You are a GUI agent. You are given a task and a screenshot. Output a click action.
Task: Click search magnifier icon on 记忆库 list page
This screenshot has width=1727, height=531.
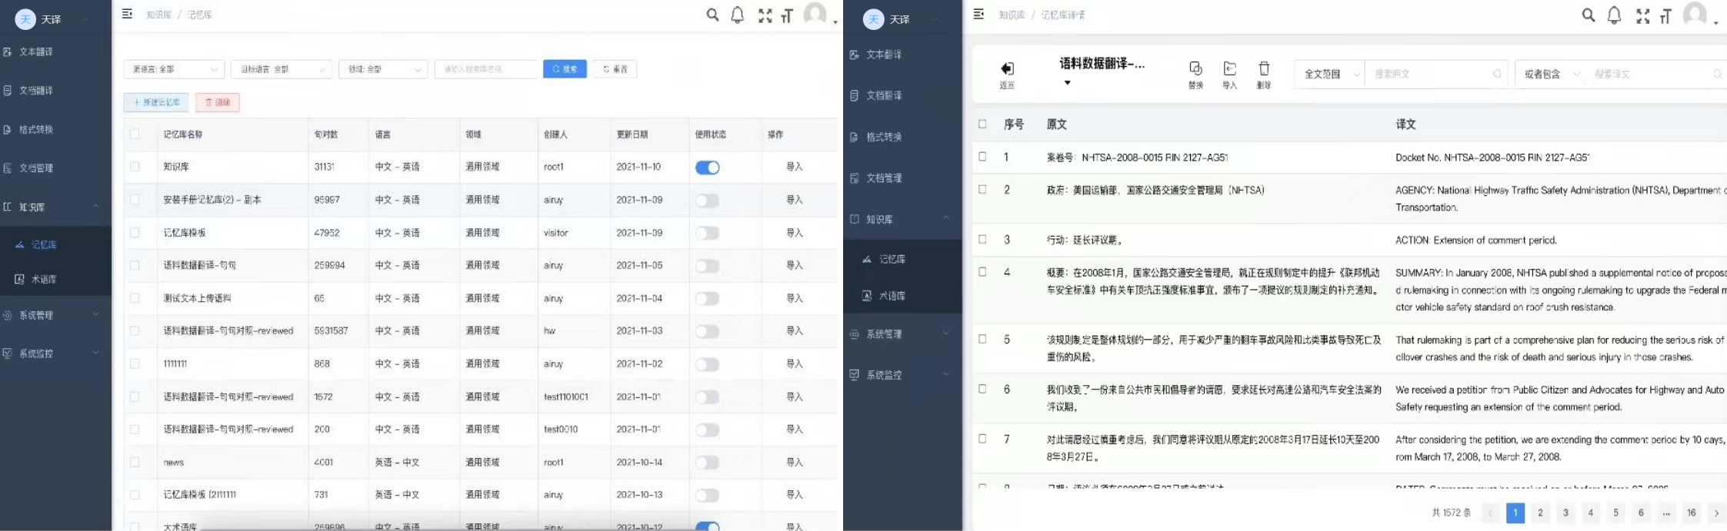coord(712,15)
